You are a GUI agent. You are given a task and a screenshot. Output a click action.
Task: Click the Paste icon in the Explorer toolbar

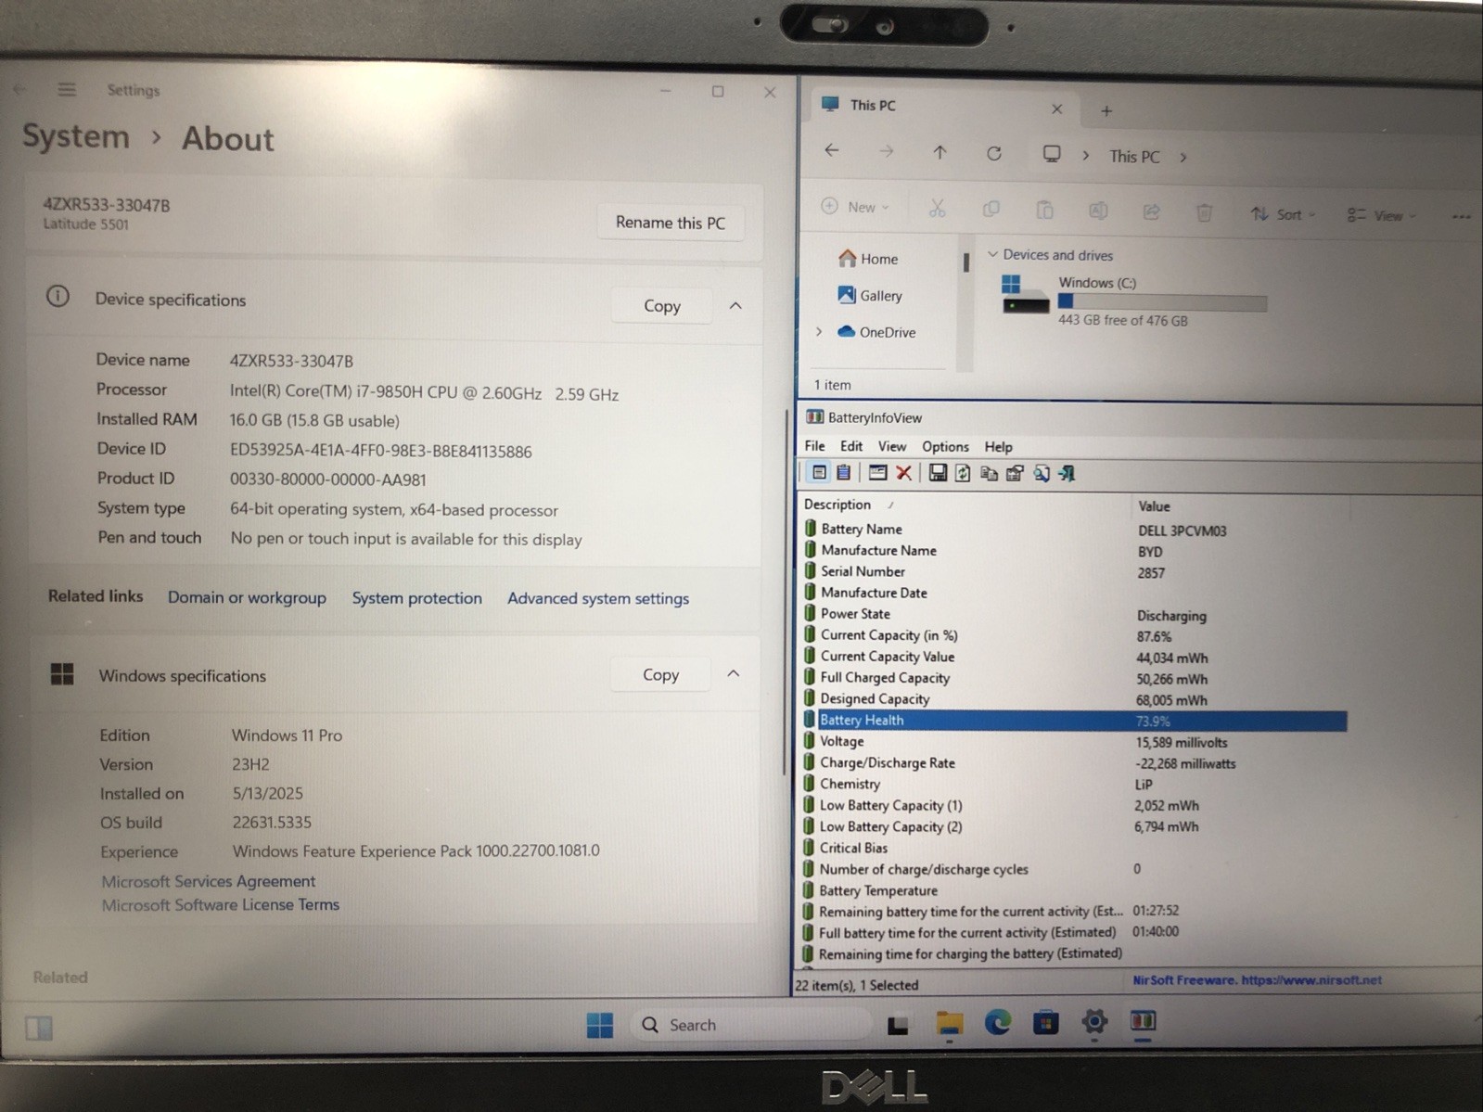tap(1045, 210)
